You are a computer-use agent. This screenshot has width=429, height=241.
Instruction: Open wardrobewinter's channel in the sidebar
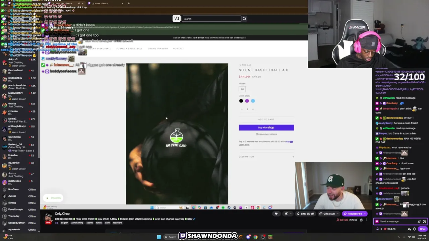19,87
